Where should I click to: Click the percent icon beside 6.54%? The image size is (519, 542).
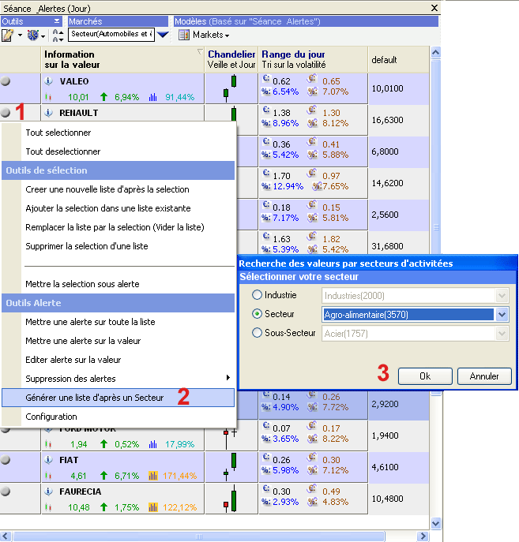tap(265, 92)
